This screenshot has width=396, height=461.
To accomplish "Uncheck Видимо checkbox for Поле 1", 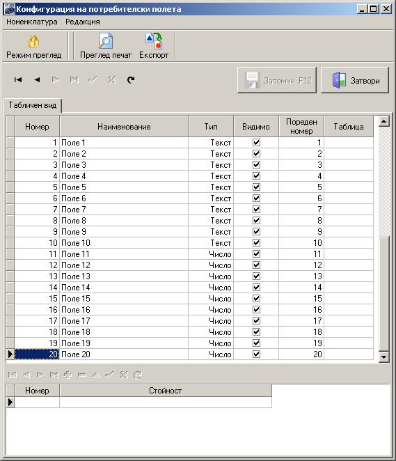I will pyautogui.click(x=256, y=143).
